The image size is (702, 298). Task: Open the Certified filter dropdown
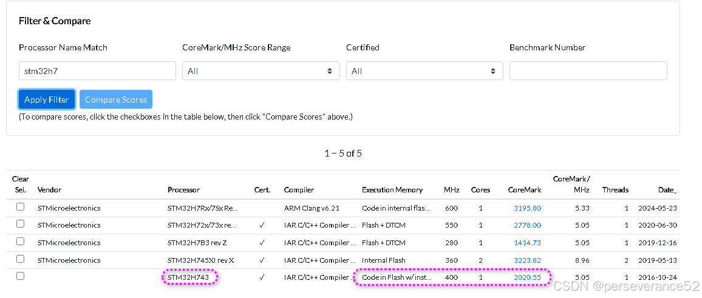pos(424,70)
